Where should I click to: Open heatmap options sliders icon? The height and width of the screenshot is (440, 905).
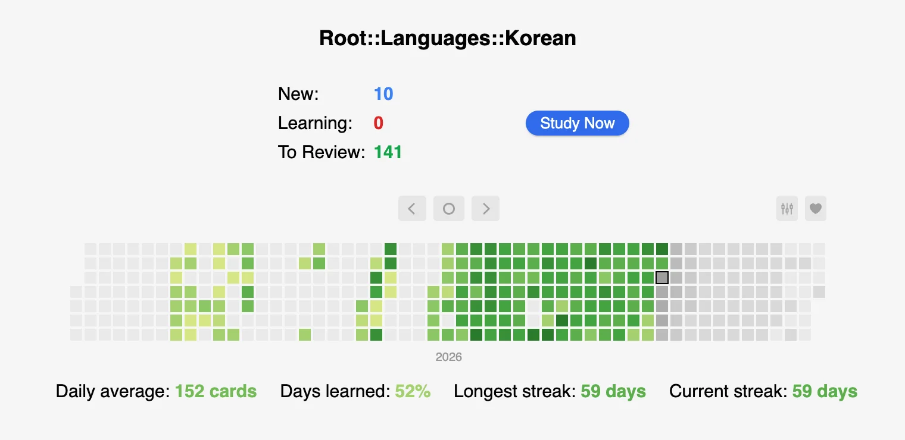pos(787,209)
